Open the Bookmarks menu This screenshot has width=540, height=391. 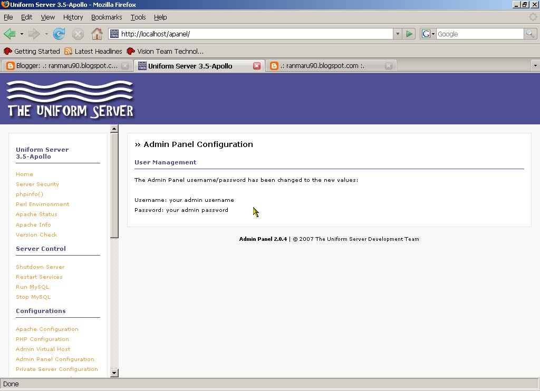tap(107, 17)
